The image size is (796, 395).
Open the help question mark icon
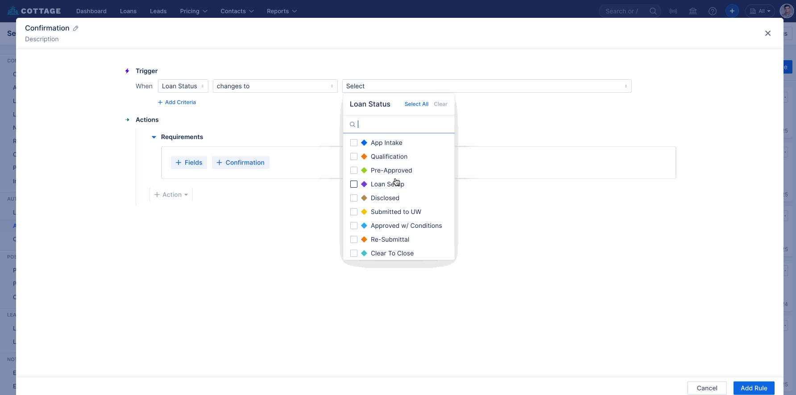pos(713,11)
